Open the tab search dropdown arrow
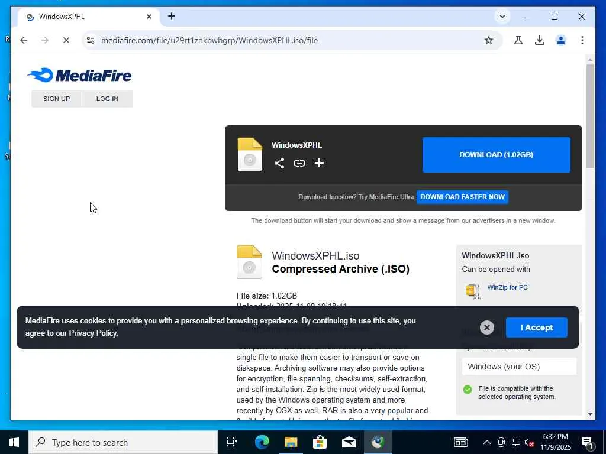Image resolution: width=606 pixels, height=454 pixels. tap(502, 17)
